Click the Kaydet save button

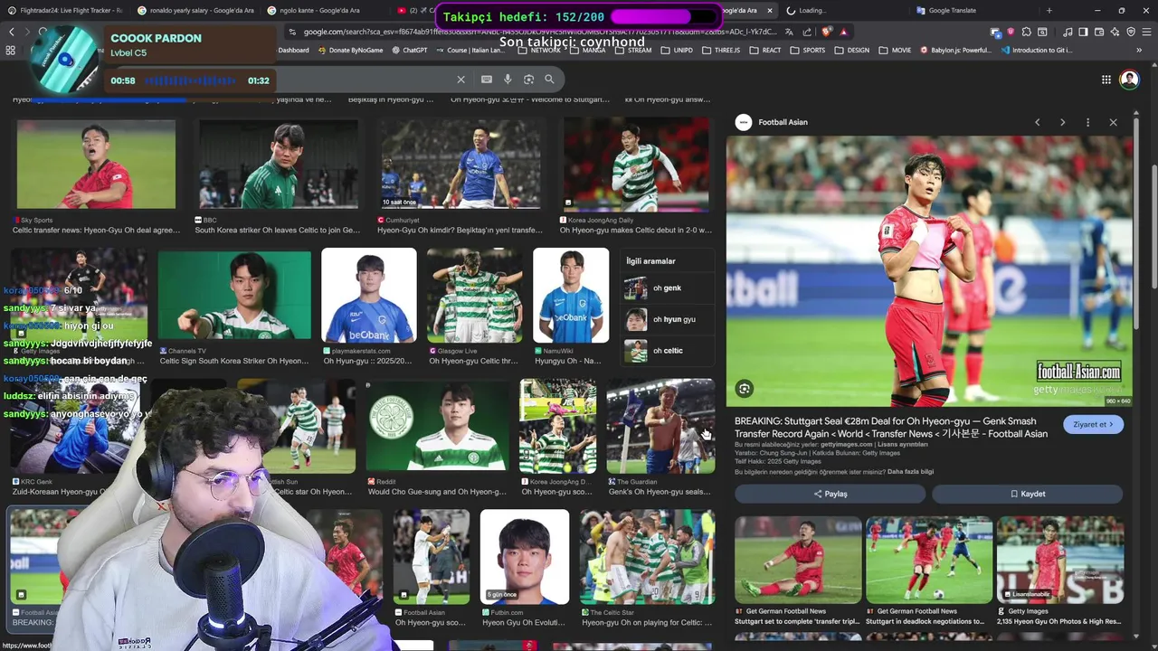click(x=1028, y=494)
